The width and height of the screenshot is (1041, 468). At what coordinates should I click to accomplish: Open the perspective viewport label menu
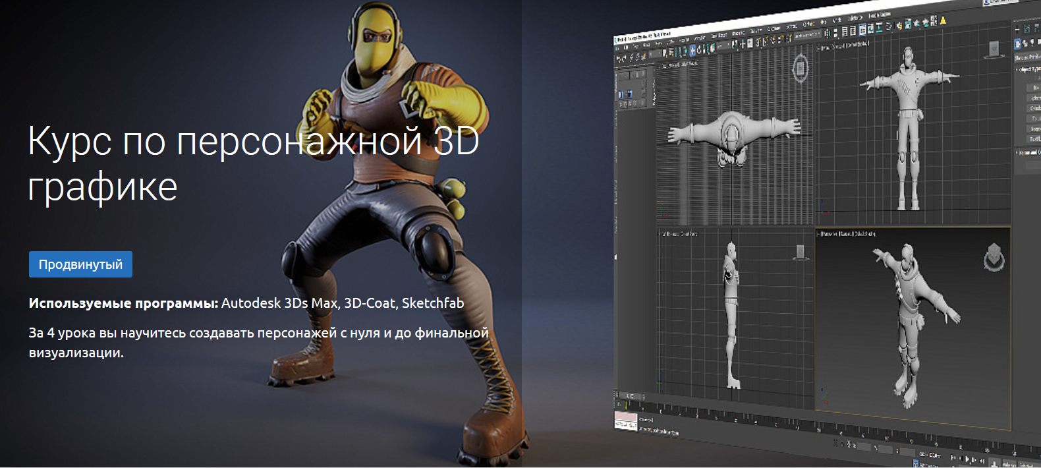[x=847, y=233]
